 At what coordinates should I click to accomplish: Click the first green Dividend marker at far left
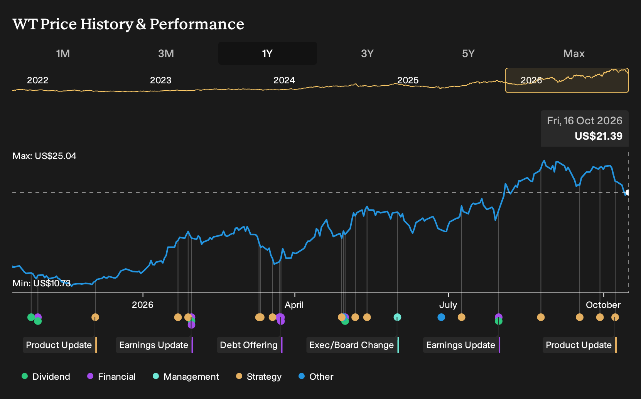(31, 317)
